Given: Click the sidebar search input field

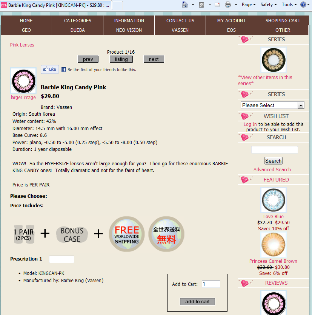Looking at the screenshot, I should pyautogui.click(x=275, y=150).
